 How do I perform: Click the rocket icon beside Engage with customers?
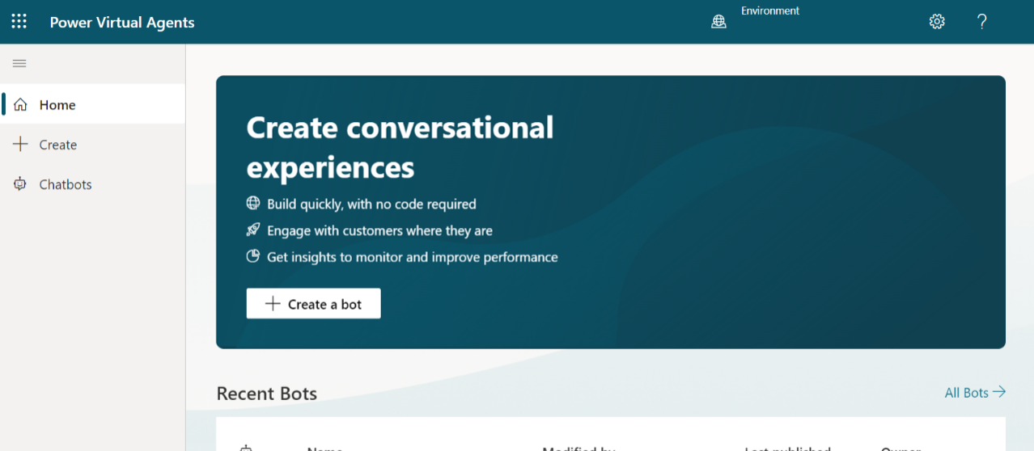tap(253, 230)
